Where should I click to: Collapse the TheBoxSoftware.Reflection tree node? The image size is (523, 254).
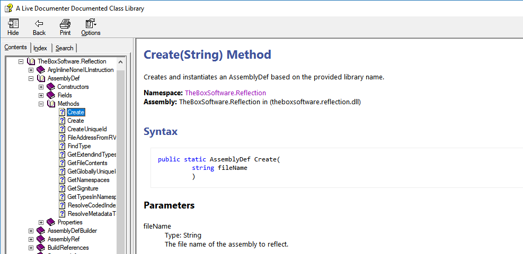[x=21, y=61]
